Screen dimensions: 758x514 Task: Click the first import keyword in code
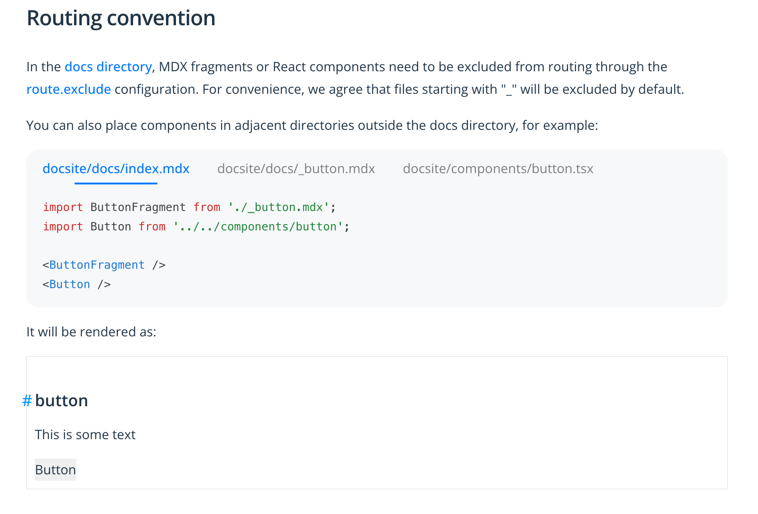(x=63, y=207)
